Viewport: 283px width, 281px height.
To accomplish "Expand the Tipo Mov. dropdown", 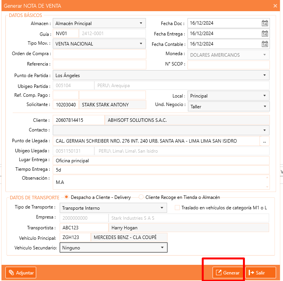I will pos(99,44).
